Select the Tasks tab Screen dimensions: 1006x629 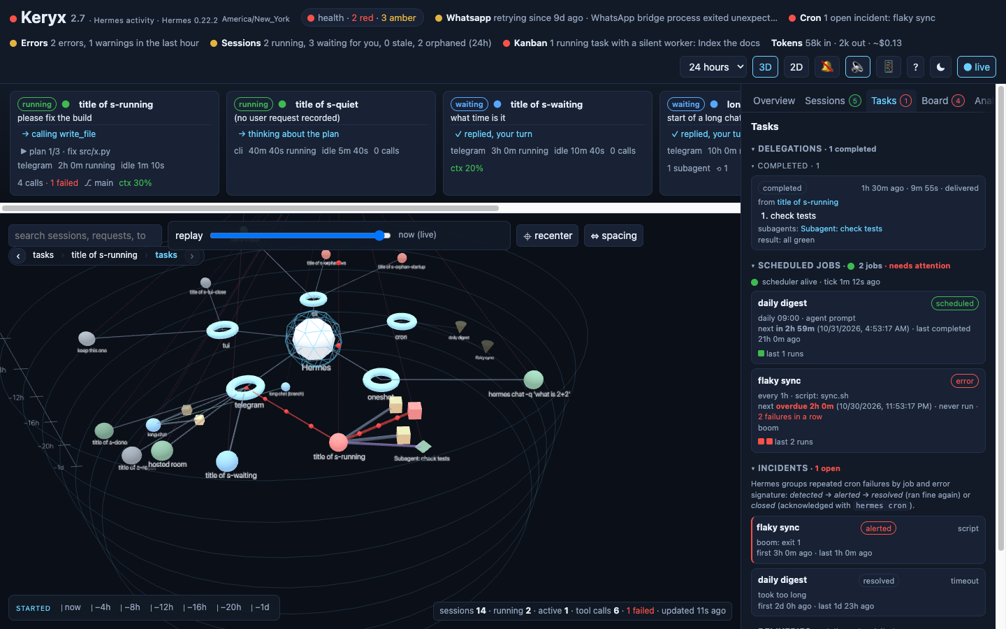tap(891, 101)
